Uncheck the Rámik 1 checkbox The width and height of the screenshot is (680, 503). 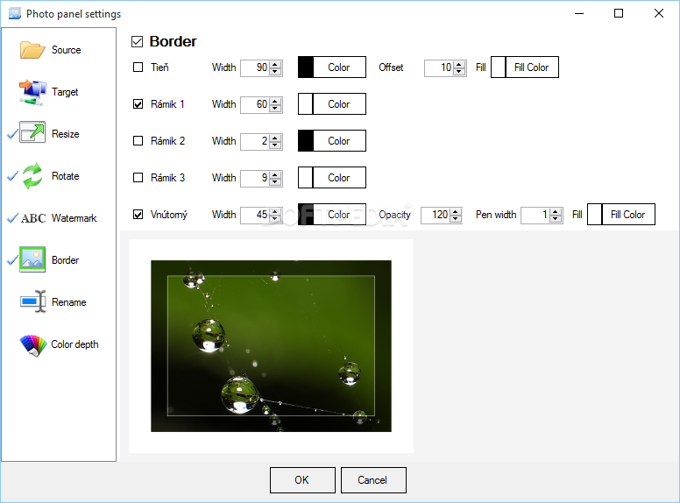(138, 104)
